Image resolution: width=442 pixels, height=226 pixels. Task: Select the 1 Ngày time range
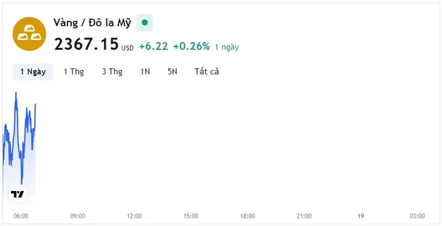coord(33,72)
